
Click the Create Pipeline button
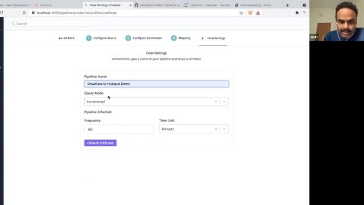pyautogui.click(x=100, y=143)
